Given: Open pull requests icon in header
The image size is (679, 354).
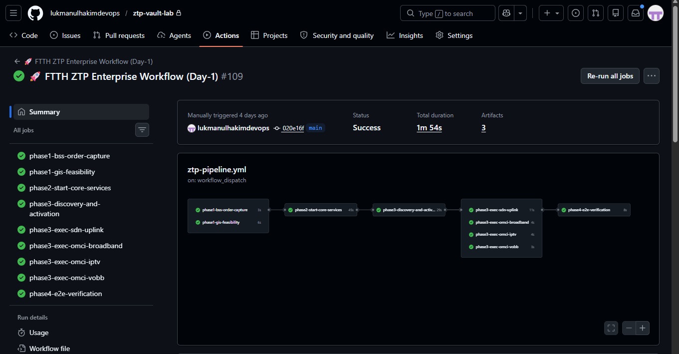Looking at the screenshot, I should tap(596, 13).
